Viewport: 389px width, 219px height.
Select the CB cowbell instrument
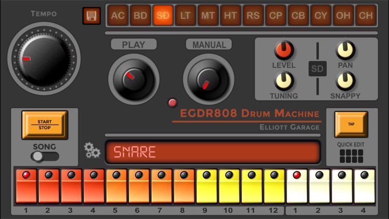click(x=298, y=16)
